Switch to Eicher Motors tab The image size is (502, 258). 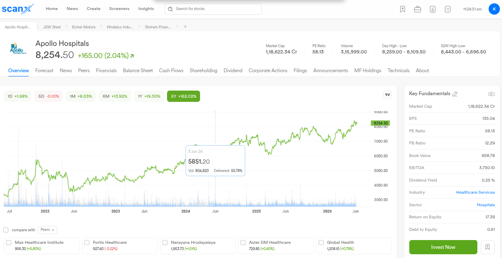84,27
